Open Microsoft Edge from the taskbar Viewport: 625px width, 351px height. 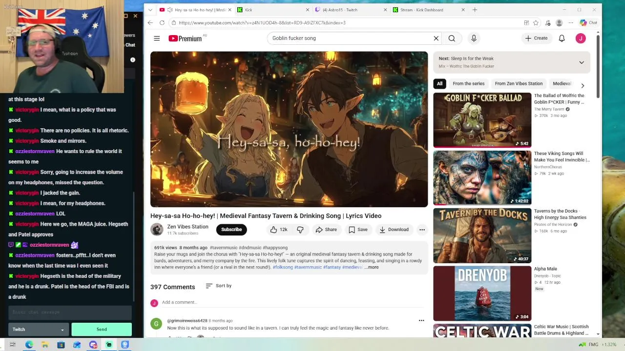click(x=29, y=345)
